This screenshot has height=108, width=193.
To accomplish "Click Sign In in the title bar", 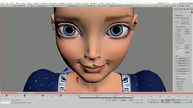I will pos(161,3).
